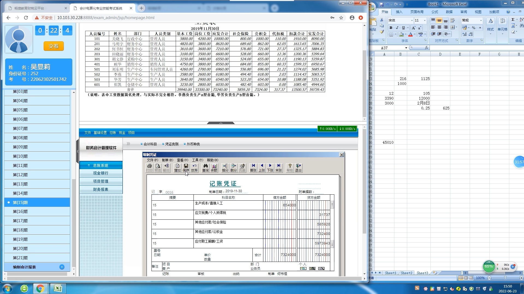This screenshot has height=294, width=524.
Task: Click the 增加 (Add) voucher icon
Action: 177,168
